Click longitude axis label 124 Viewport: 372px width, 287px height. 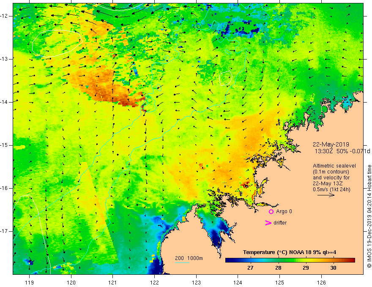(x=238, y=282)
